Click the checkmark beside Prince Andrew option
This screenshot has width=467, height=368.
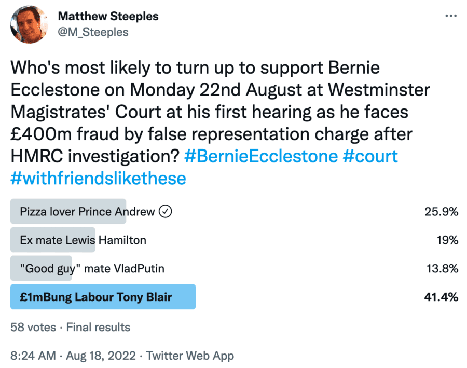(x=166, y=211)
